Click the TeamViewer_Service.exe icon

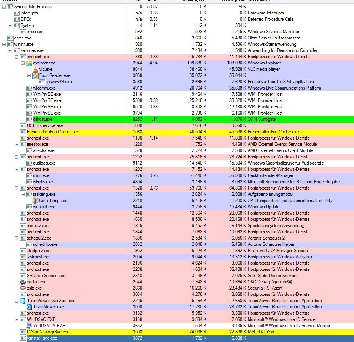[x=23, y=301]
